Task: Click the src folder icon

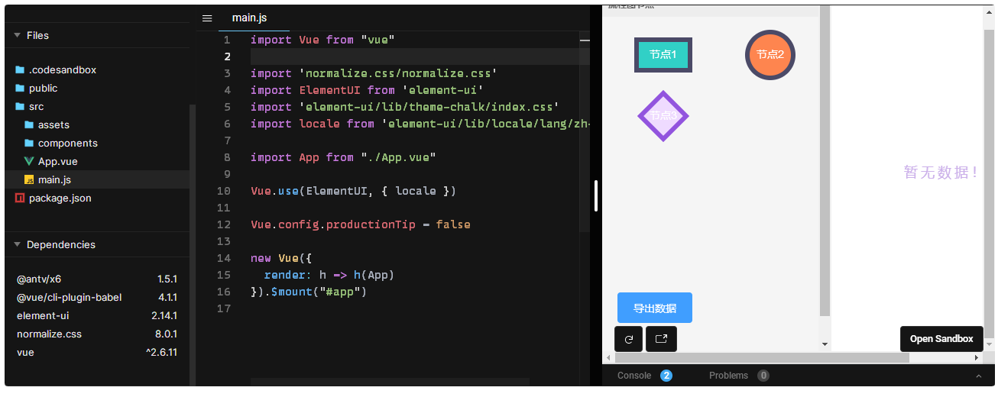Action: click(20, 106)
